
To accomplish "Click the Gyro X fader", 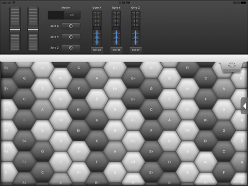I will tap(97, 28).
